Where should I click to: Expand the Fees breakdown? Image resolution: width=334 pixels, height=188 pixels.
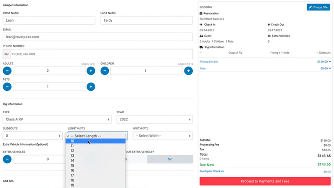(x=202, y=68)
